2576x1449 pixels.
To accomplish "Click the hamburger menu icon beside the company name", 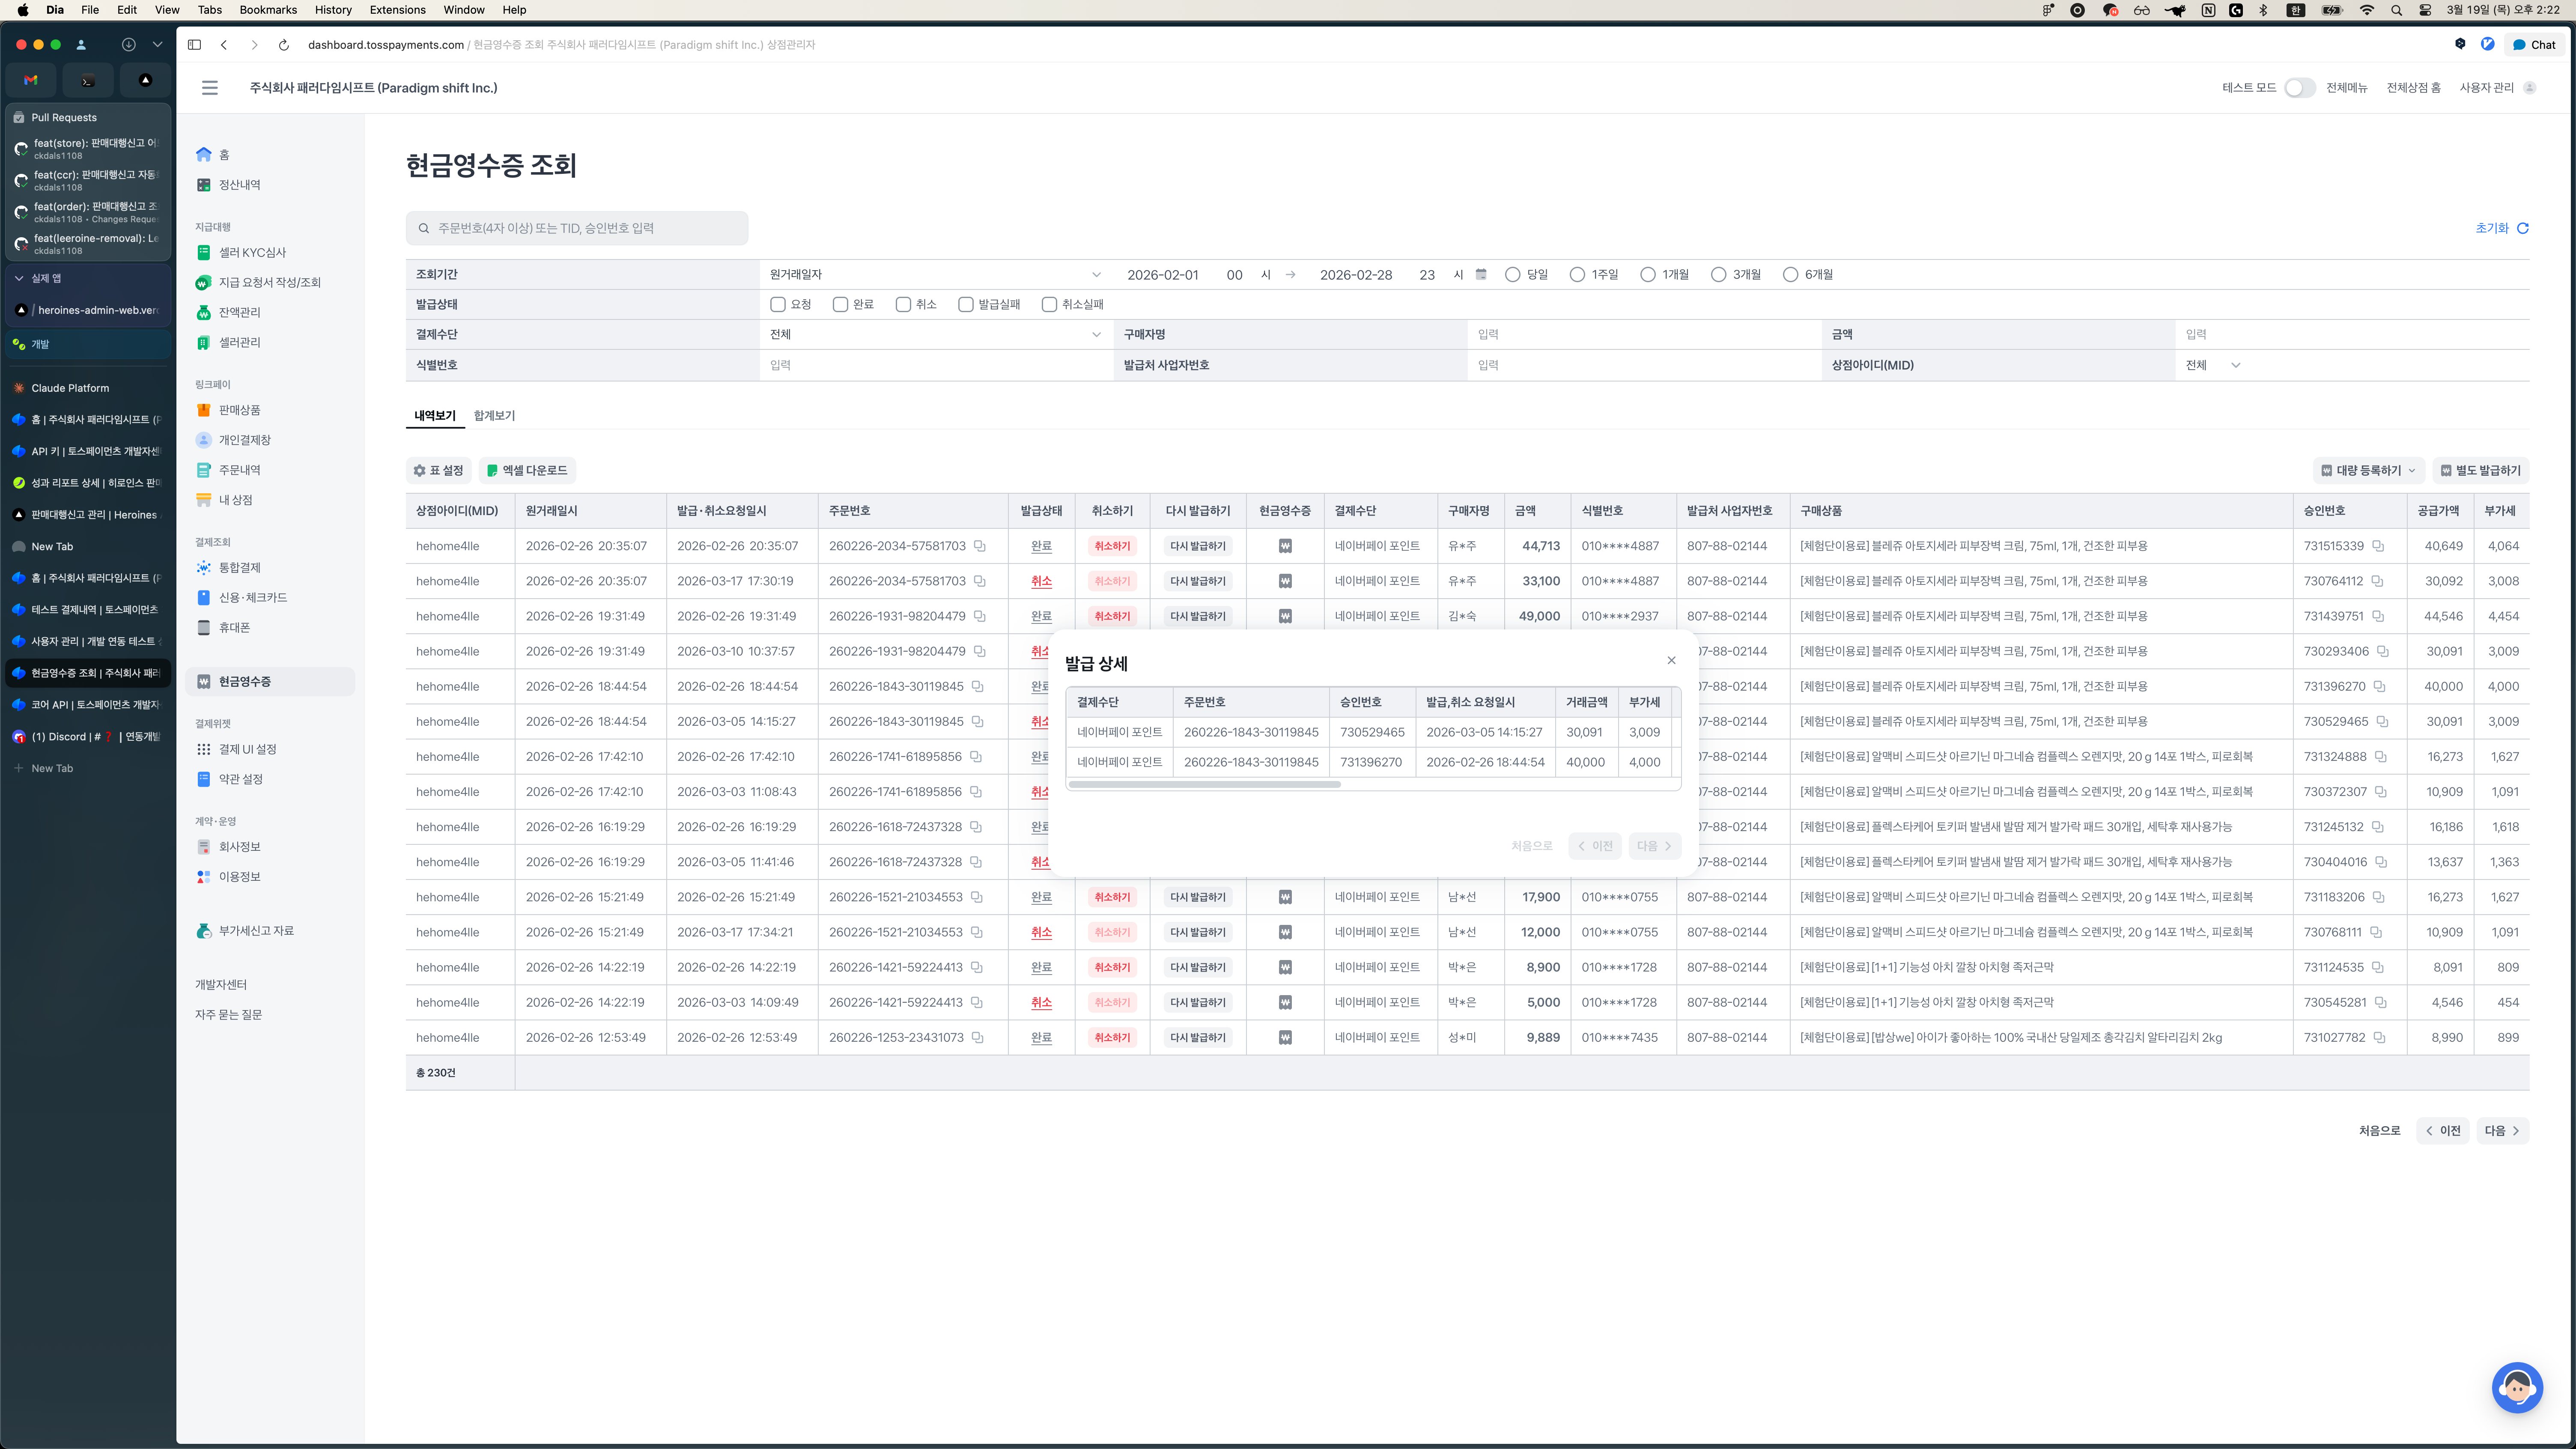I will 209,88.
